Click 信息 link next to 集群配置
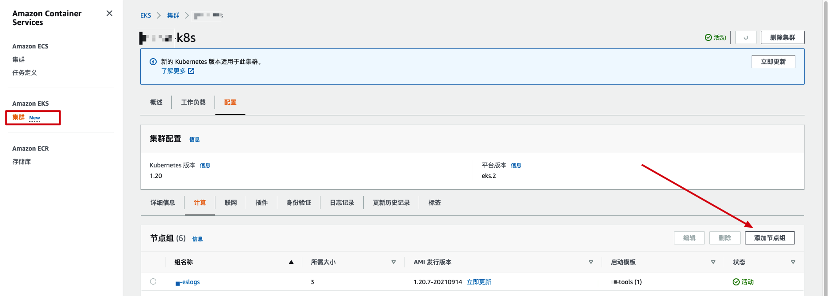Image resolution: width=828 pixels, height=296 pixels. 195,140
